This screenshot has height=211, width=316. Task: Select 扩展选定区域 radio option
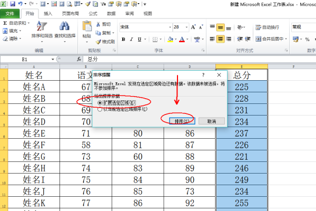tap(100, 102)
